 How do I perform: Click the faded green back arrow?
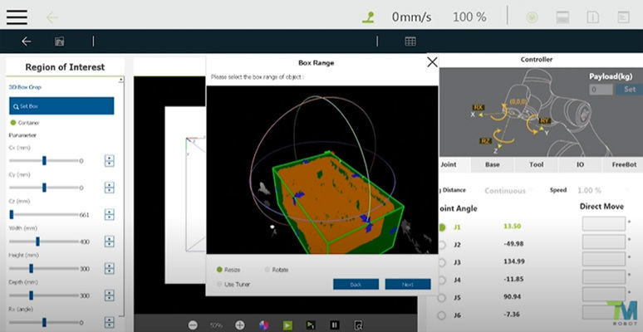click(x=52, y=17)
